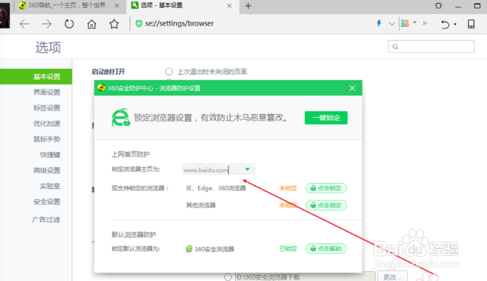Select 上次退出时未关闭的页面 radio button
The width and height of the screenshot is (487, 281).
coord(169,72)
